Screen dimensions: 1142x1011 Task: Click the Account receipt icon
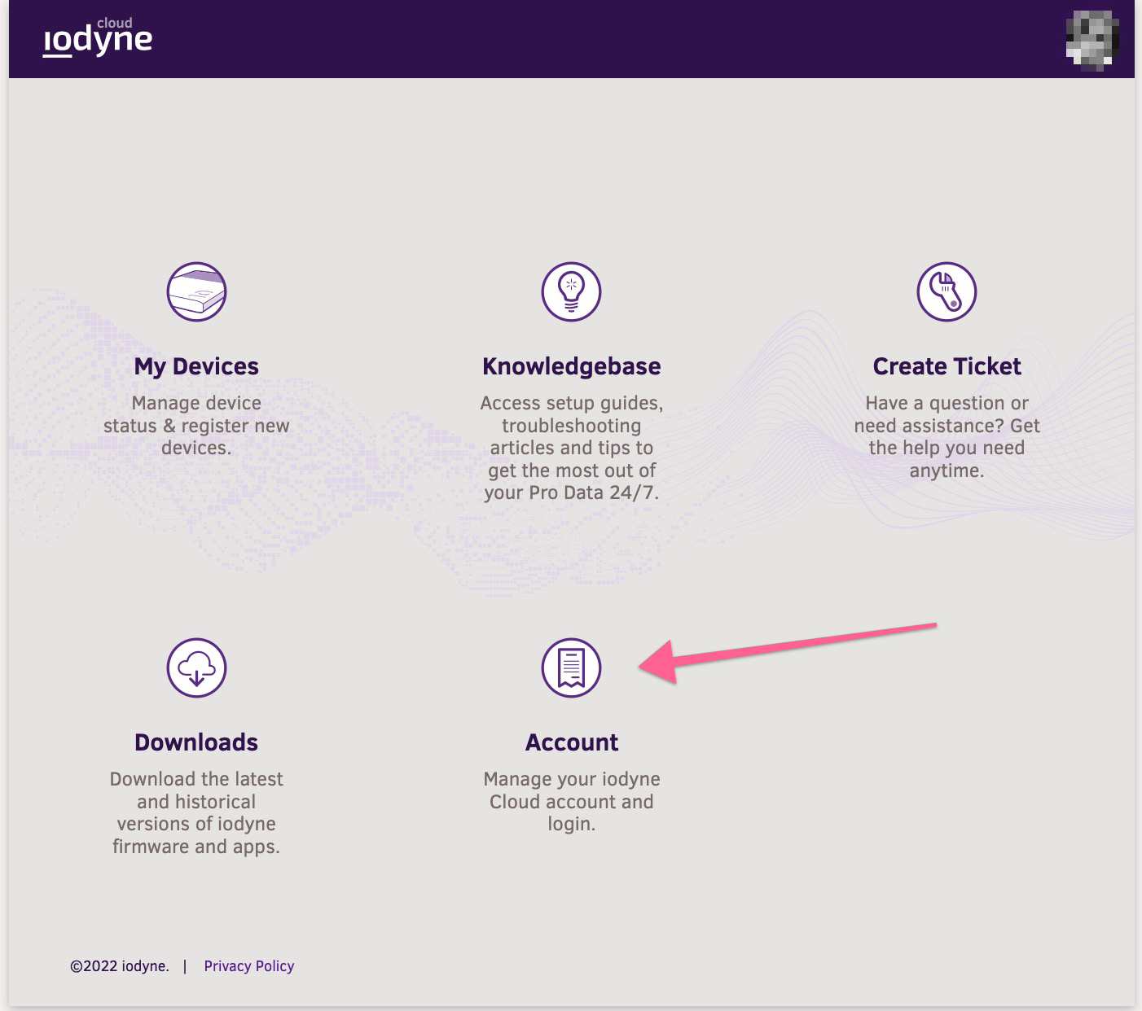click(572, 667)
